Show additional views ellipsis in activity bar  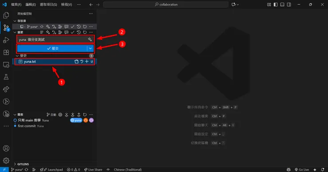click(6, 126)
